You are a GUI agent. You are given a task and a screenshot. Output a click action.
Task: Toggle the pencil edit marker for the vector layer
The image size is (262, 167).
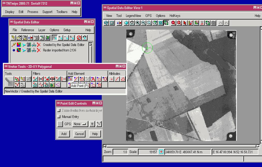(14, 45)
